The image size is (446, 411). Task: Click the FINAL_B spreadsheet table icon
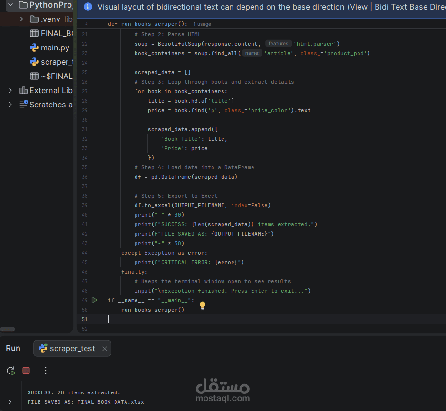[x=34, y=34]
